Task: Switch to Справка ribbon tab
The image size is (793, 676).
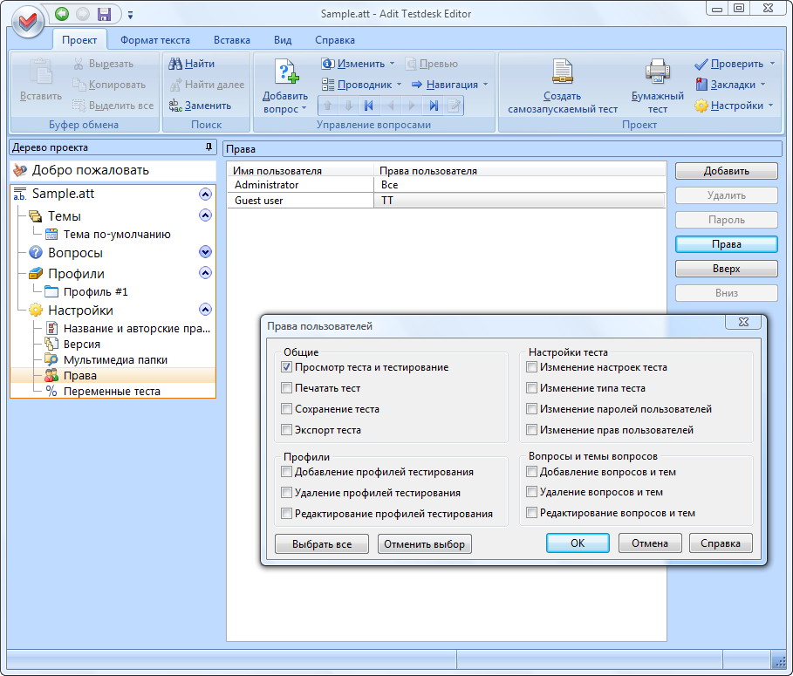Action: [x=335, y=40]
